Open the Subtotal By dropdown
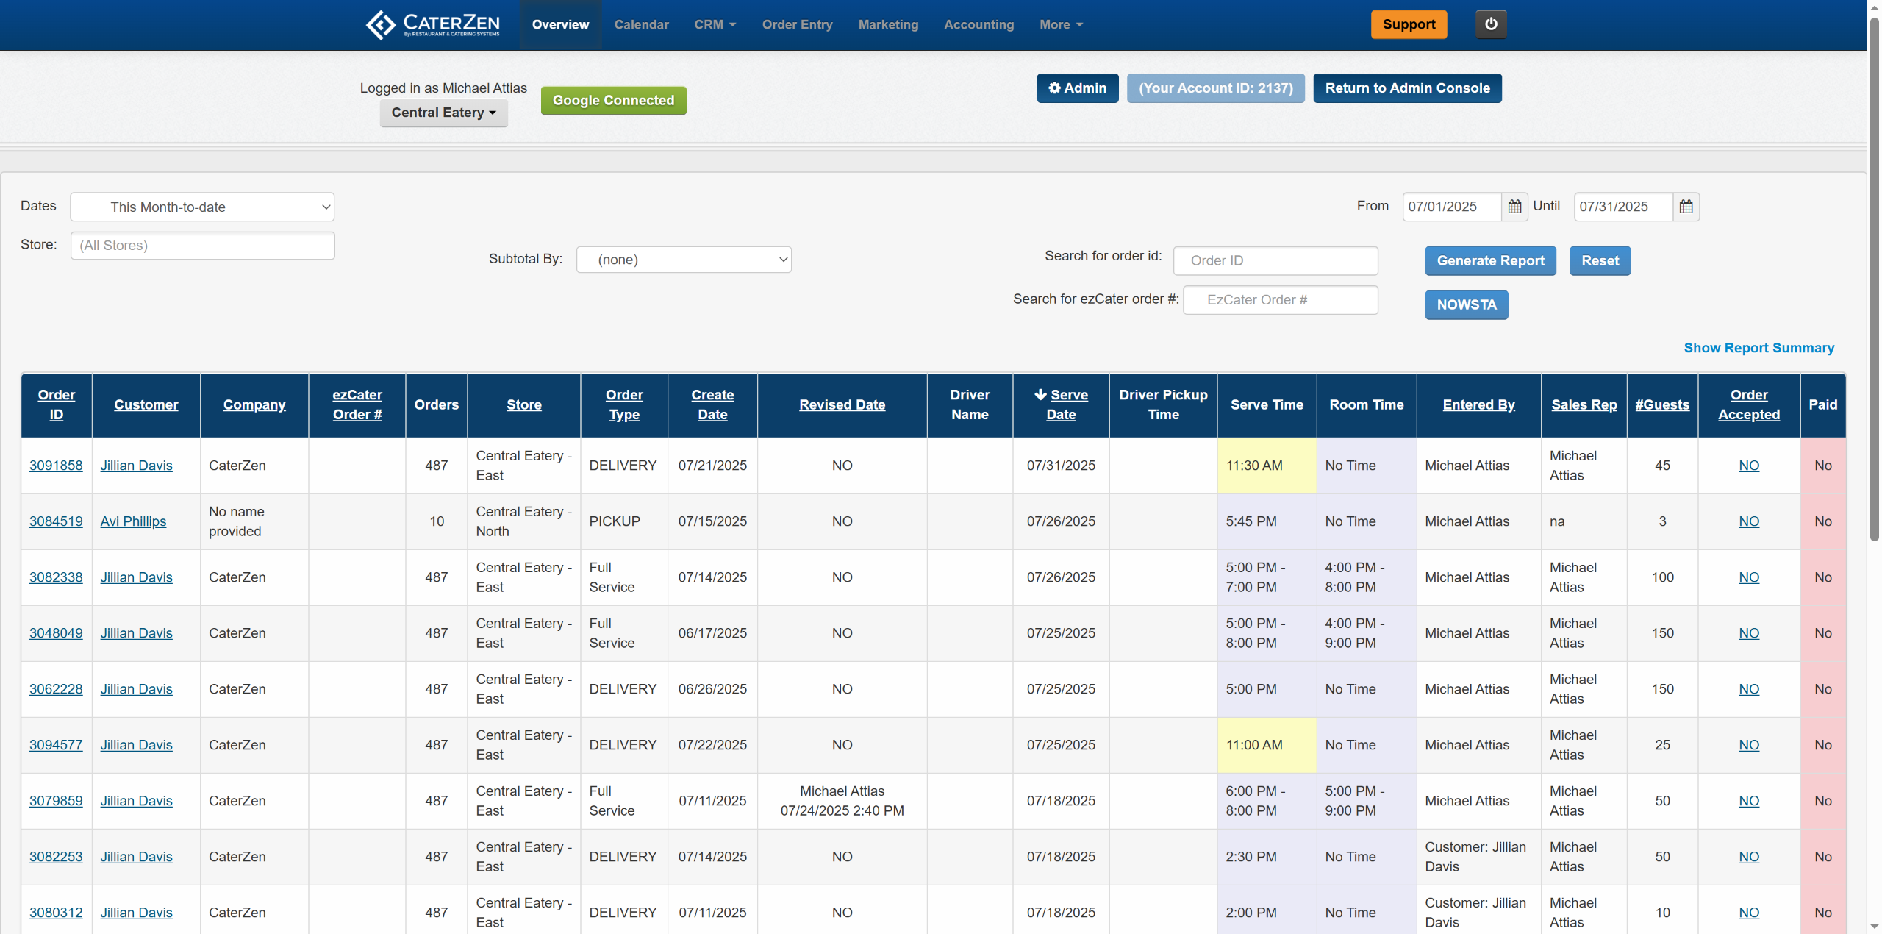The image size is (1882, 934). click(x=684, y=260)
